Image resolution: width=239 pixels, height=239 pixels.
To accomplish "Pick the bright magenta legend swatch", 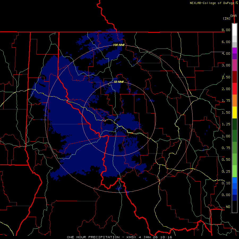I will (x=234, y=50).
